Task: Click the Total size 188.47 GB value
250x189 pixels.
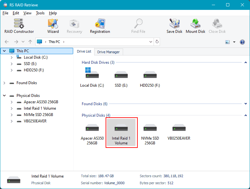Action: tap(106, 176)
